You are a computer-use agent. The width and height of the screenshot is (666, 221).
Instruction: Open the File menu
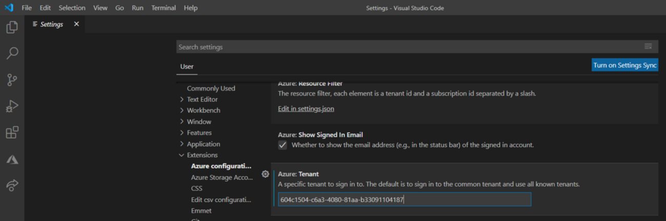coord(27,8)
